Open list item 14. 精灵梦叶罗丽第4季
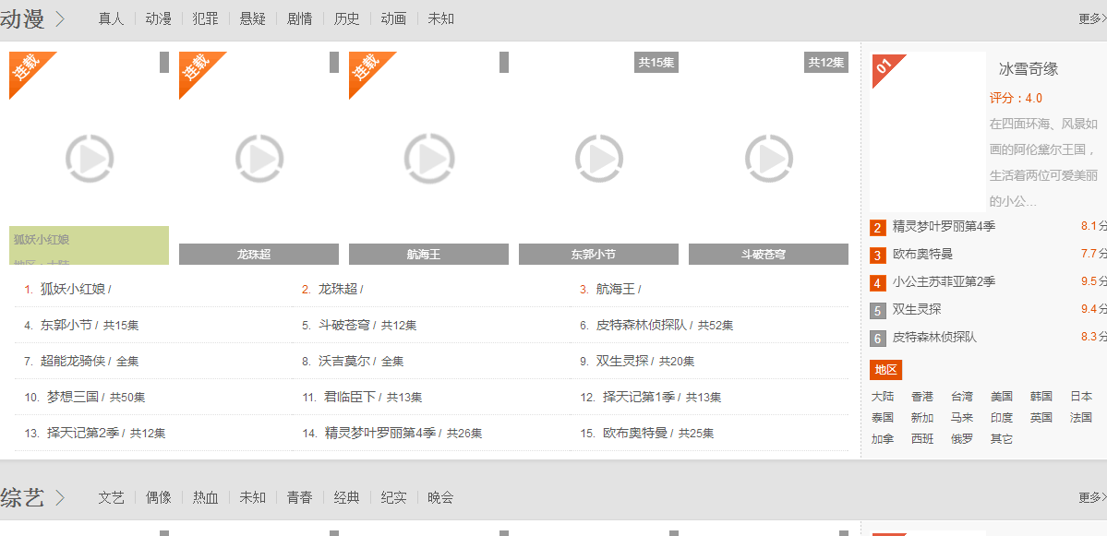Viewport: 1107px width, 536px height. (x=380, y=433)
